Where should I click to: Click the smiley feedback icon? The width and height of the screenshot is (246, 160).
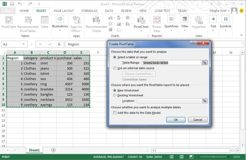(241, 11)
